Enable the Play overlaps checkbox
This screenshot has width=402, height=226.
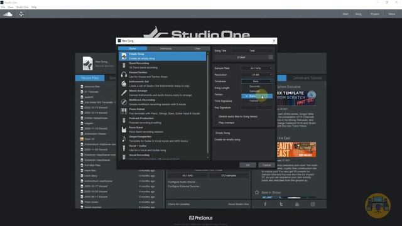216,123
